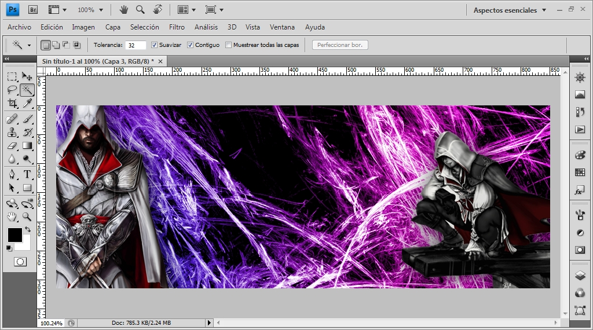This screenshot has width=593, height=330.
Task: Open the Ventana menu
Action: tap(282, 27)
